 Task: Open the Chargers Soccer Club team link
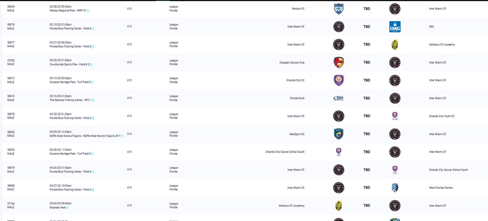[x=292, y=63]
